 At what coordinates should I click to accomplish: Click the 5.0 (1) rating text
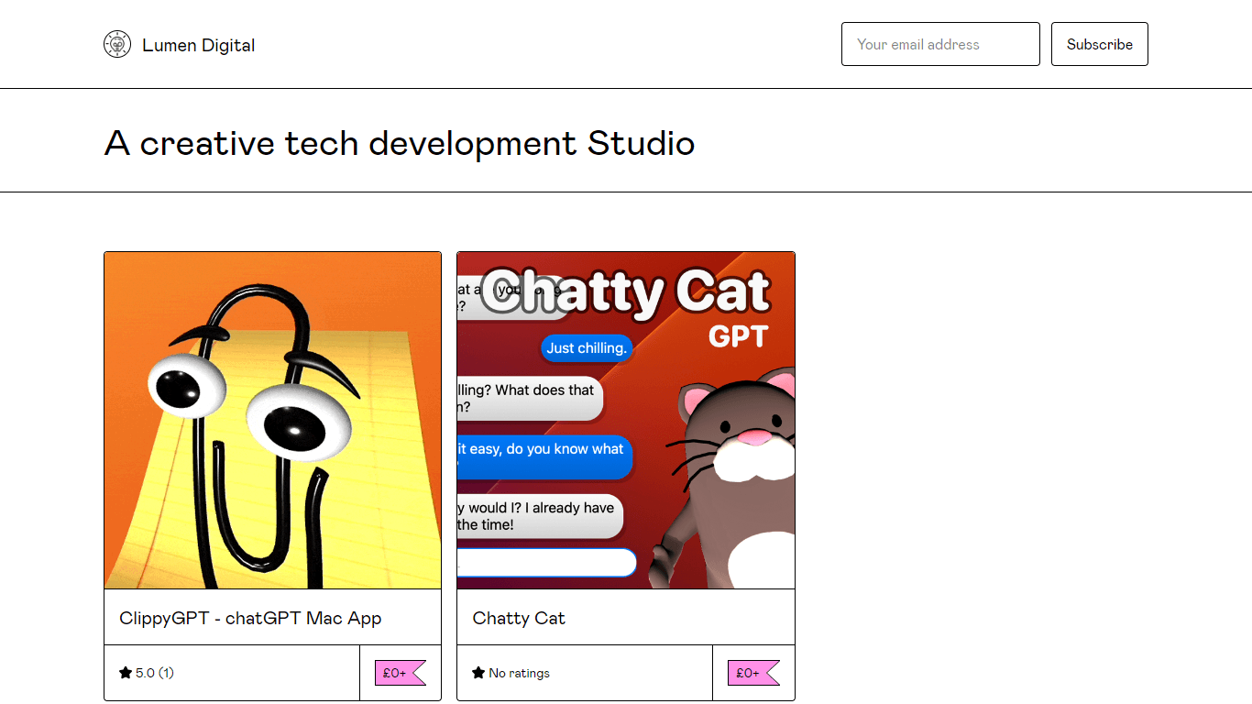pos(155,673)
